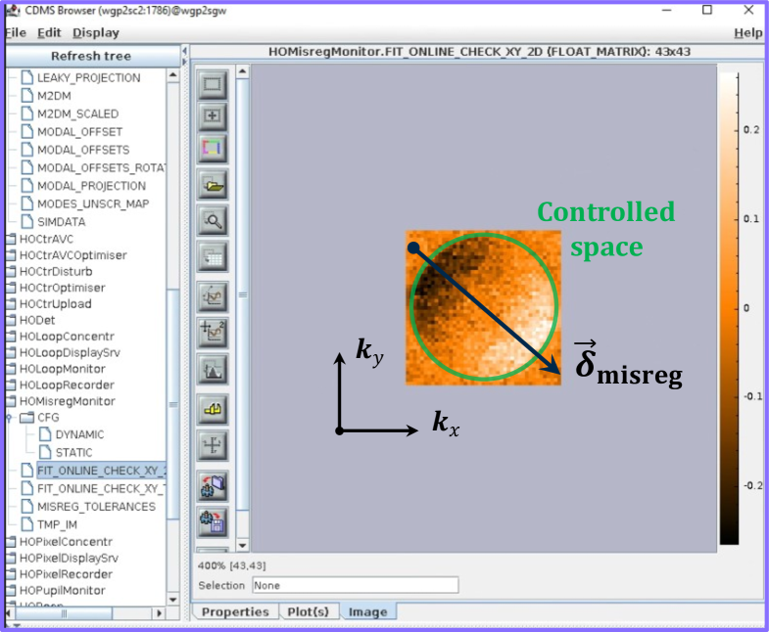Activate the magnifying glass zoom tool
769x632 pixels.
click(x=213, y=220)
